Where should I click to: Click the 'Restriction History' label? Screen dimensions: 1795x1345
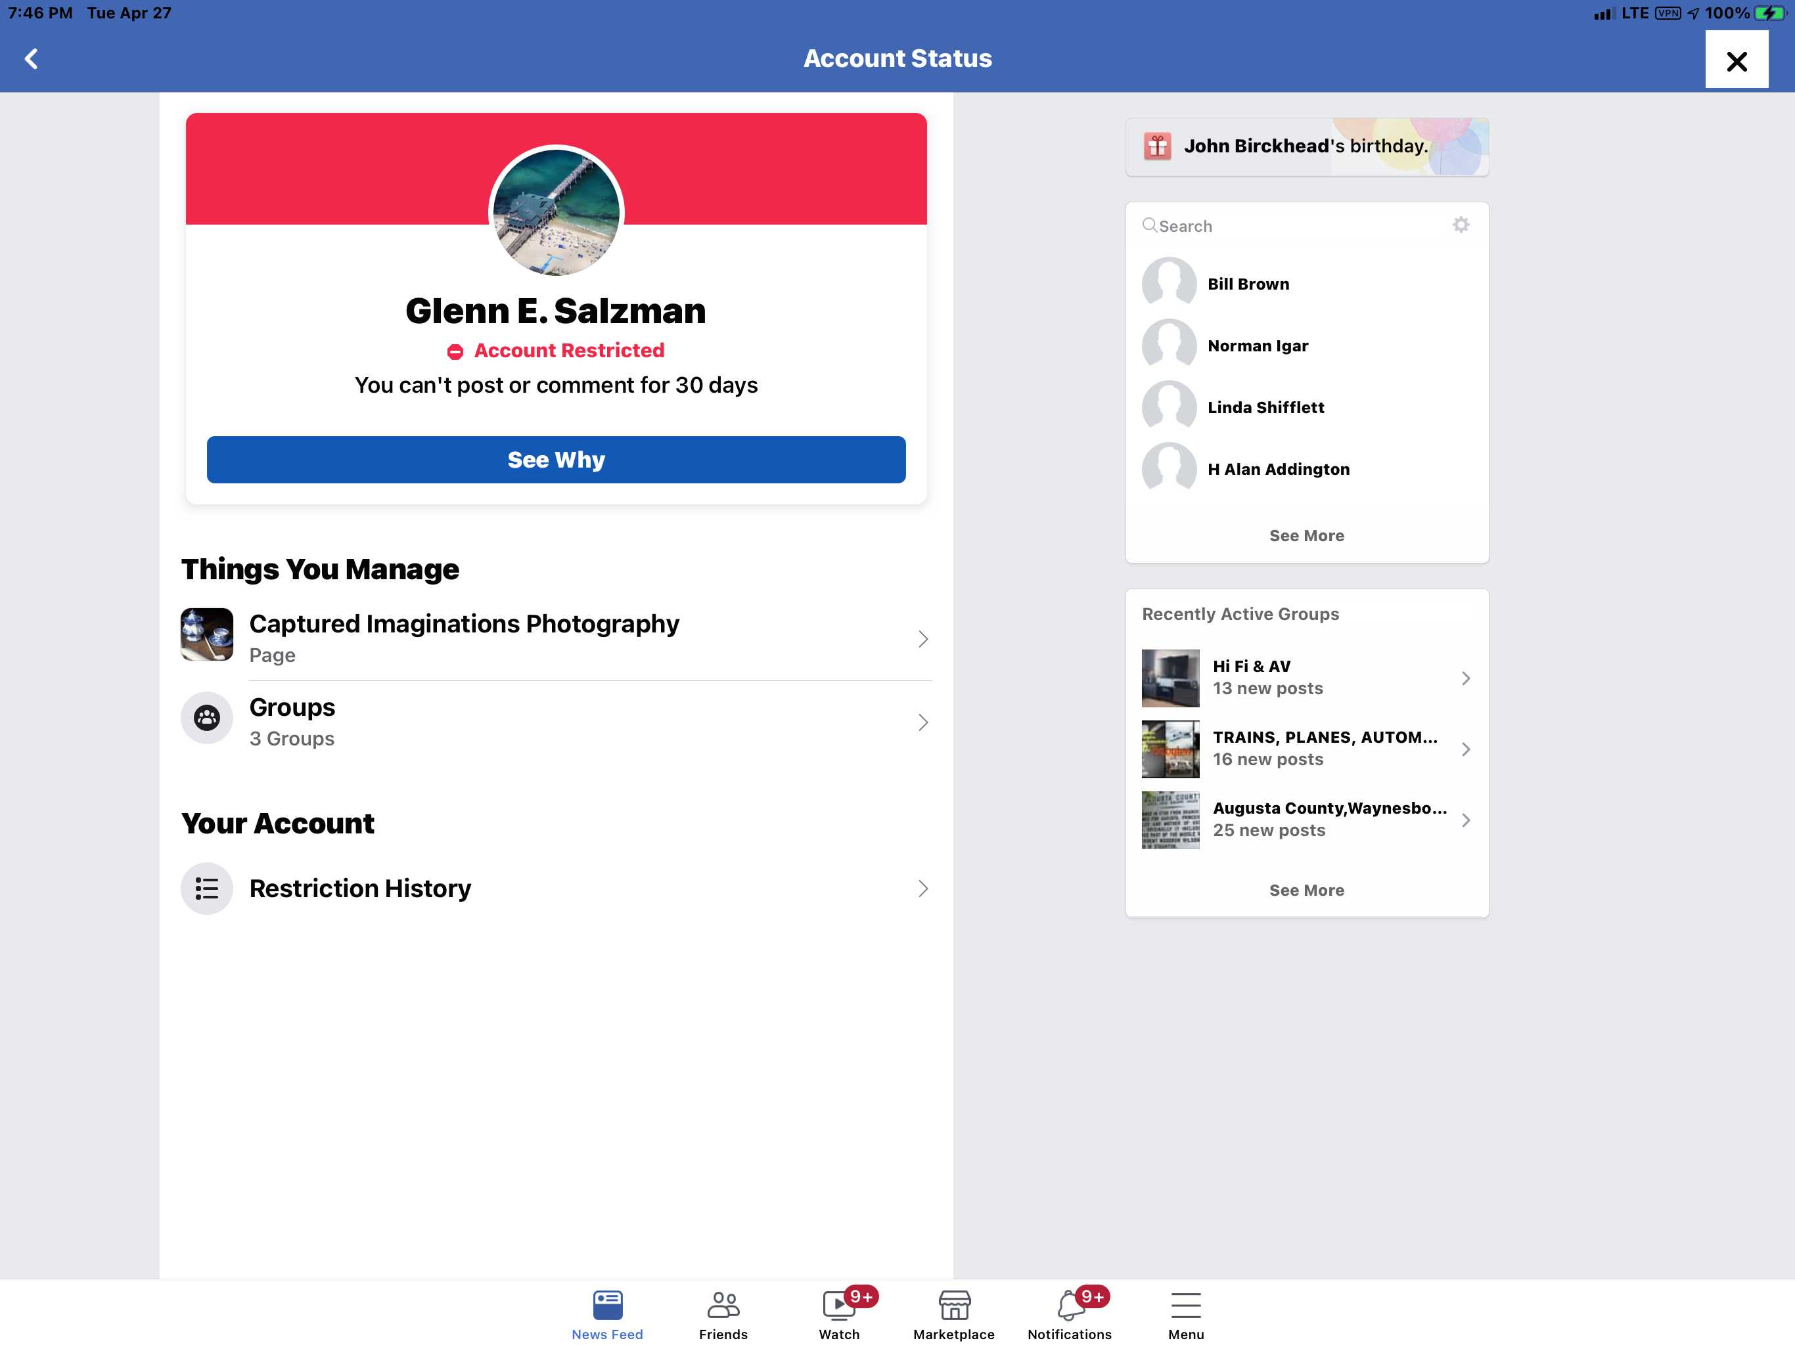pos(360,889)
